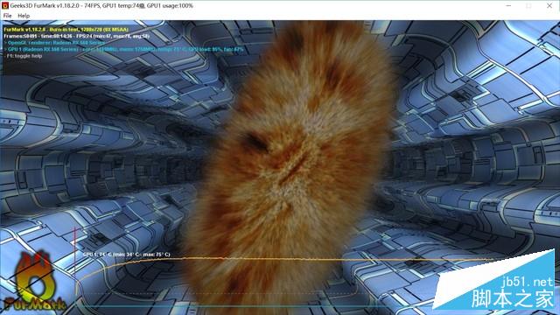Click the 'OpenGL renderer' overlay line
Image resolution: width=560 pixels, height=315 pixels.
pyautogui.click(x=54, y=43)
